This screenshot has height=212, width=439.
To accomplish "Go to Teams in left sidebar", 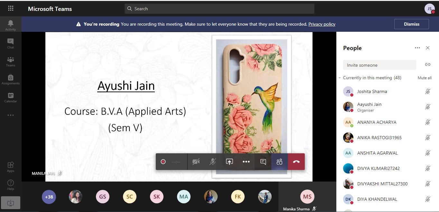I will click(11, 61).
